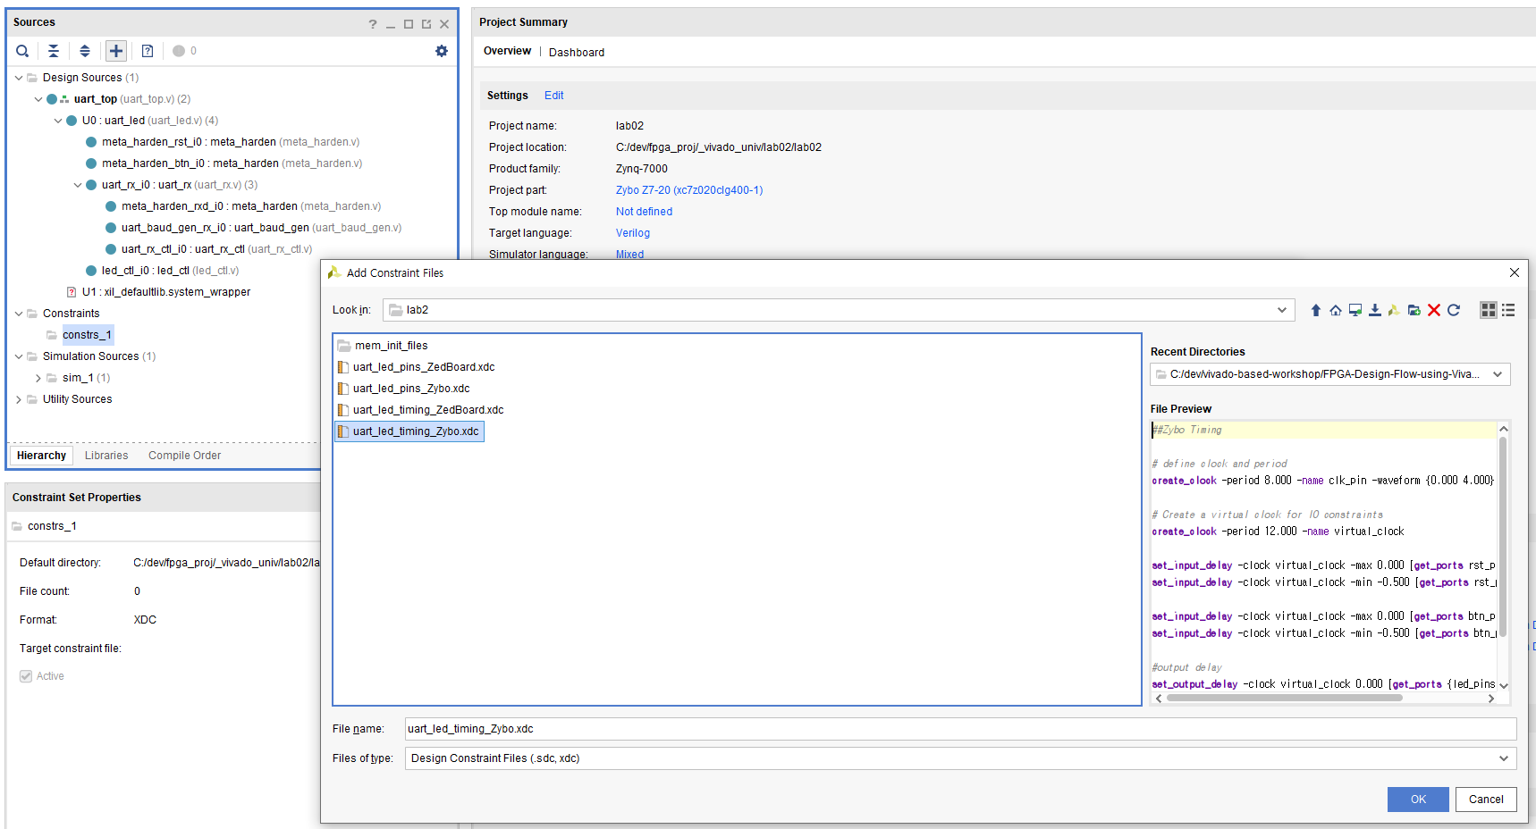Open the Overview tab in Project Summary

(x=507, y=51)
